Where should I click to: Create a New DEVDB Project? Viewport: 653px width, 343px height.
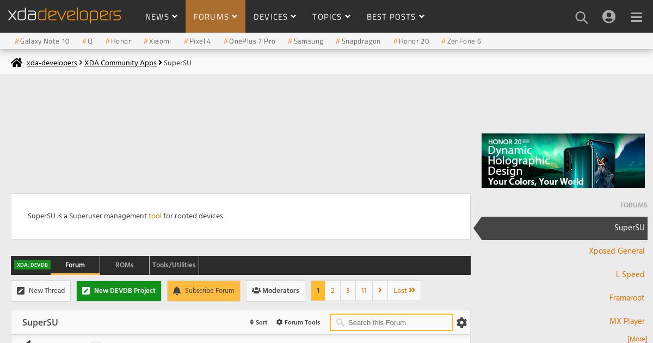tap(119, 291)
